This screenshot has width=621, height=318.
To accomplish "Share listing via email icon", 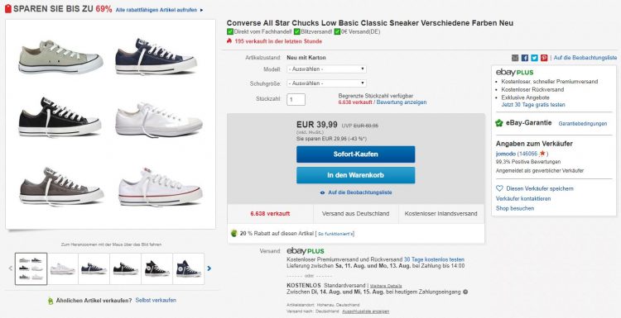I will [x=515, y=58].
